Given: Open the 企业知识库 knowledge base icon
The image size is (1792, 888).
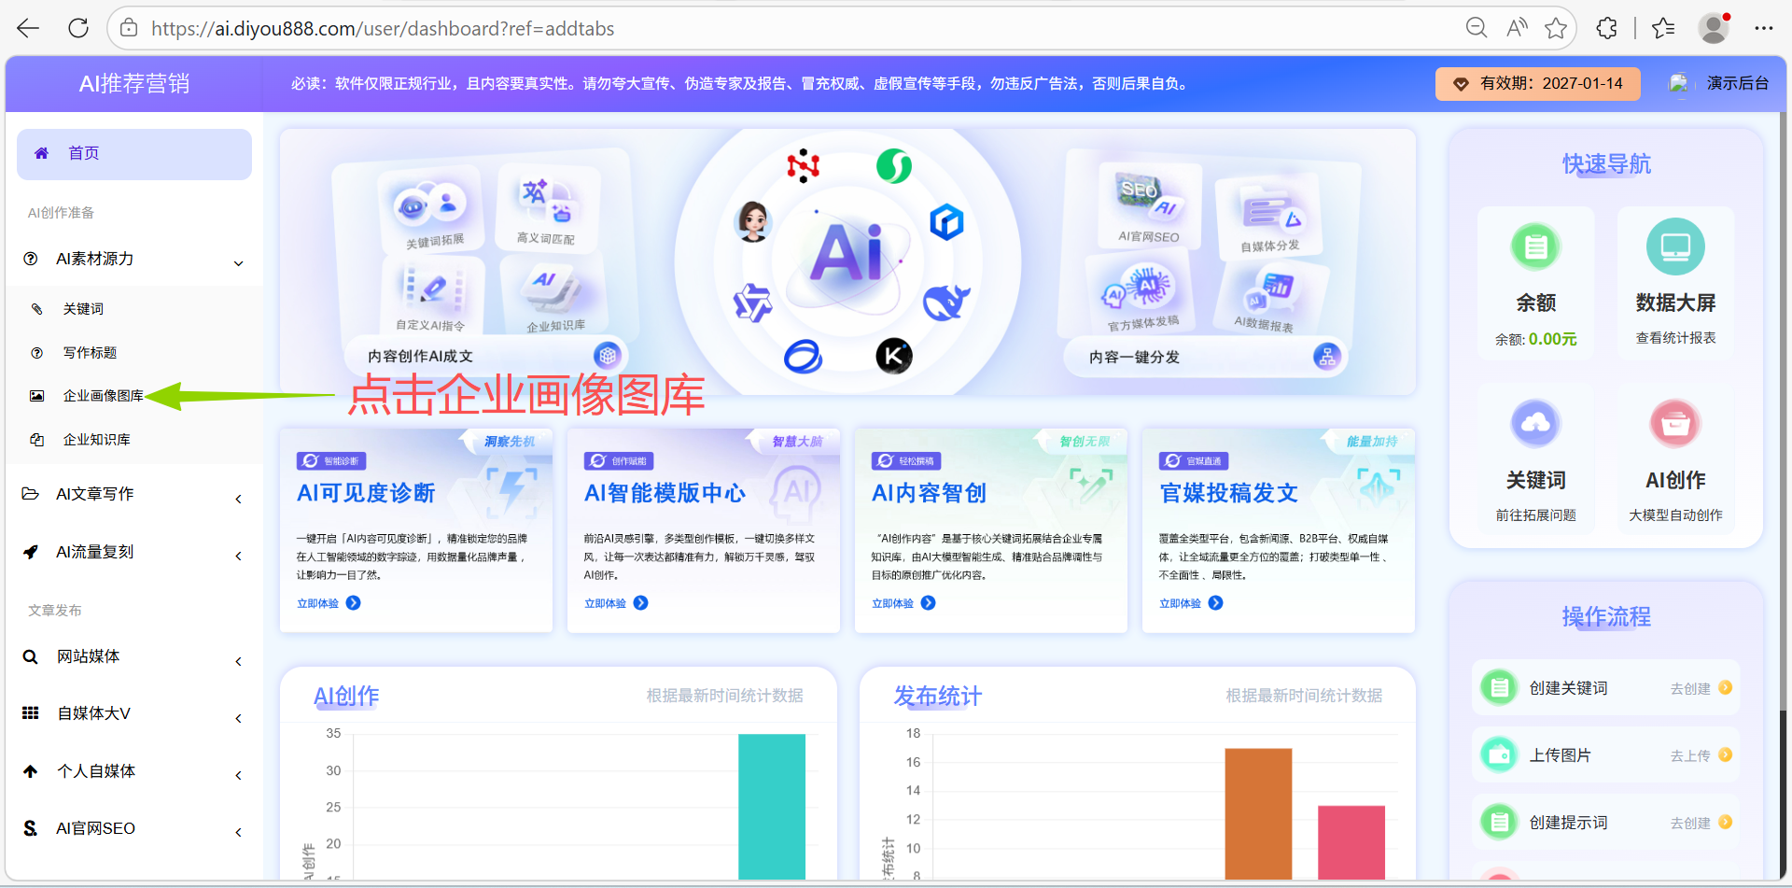Looking at the screenshot, I should coord(36,439).
